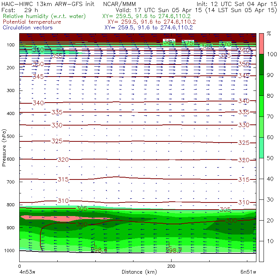279x279 pixels.
Task: Click the 'Distance (km)' axis title
Action: tap(139, 272)
